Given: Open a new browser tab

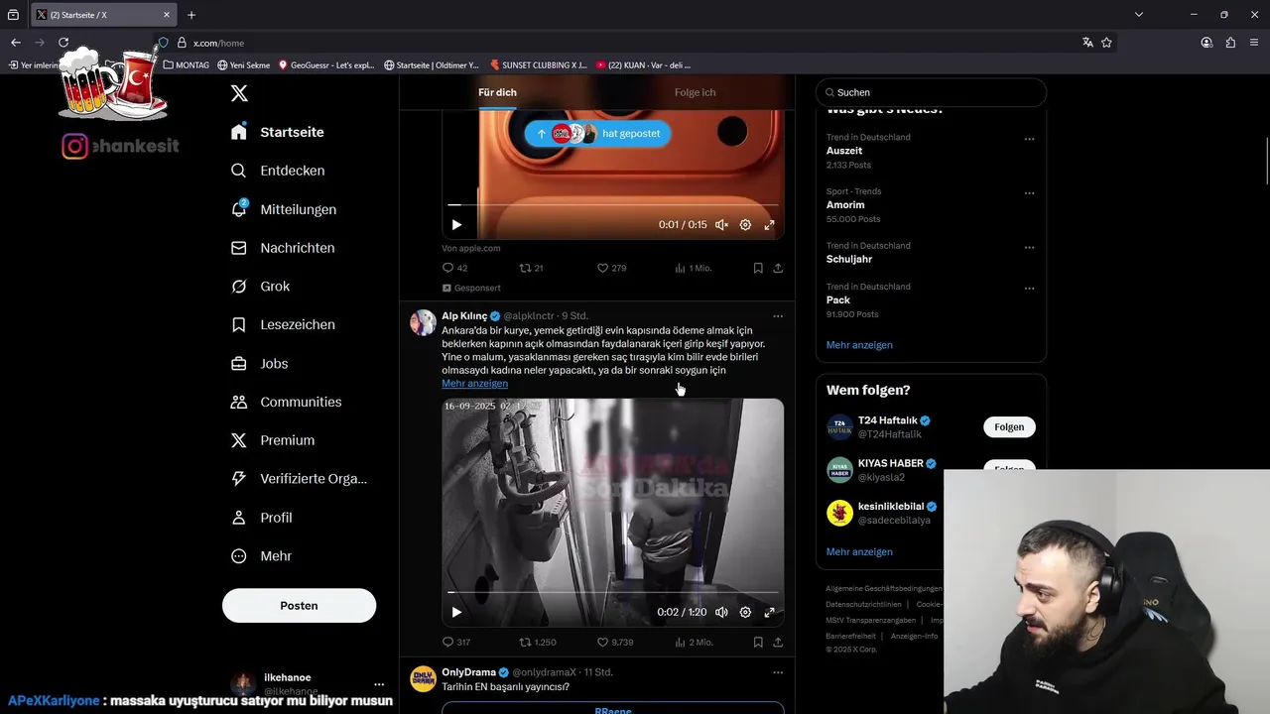Looking at the screenshot, I should [x=191, y=15].
